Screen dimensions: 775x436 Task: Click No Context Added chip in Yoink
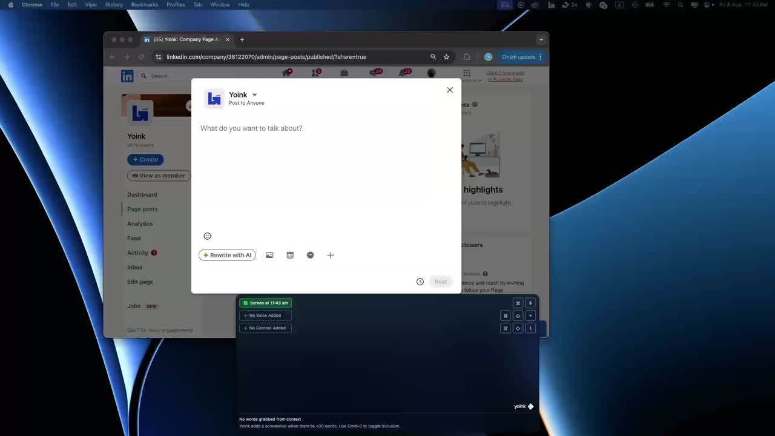pyautogui.click(x=265, y=328)
